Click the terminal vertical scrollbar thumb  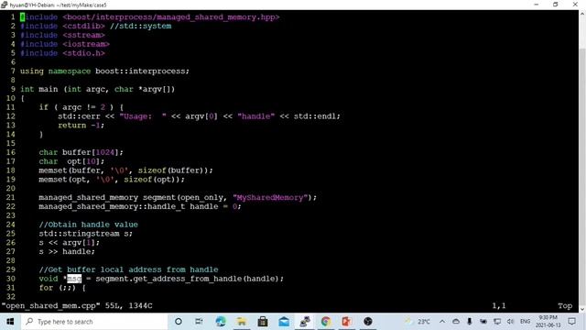582,176
